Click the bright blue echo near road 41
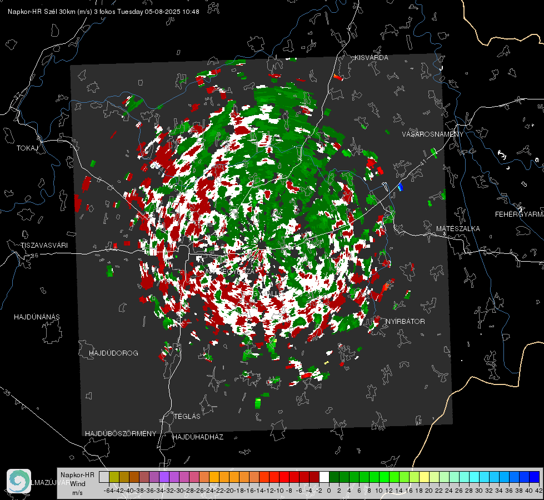The width and height of the screenshot is (544, 500). 401,187
